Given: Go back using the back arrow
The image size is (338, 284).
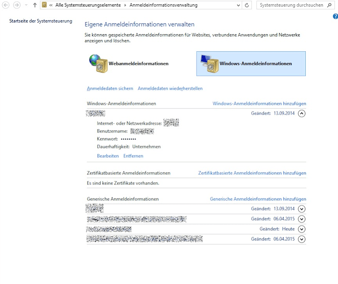Looking at the screenshot, I should pyautogui.click(x=5, y=5).
